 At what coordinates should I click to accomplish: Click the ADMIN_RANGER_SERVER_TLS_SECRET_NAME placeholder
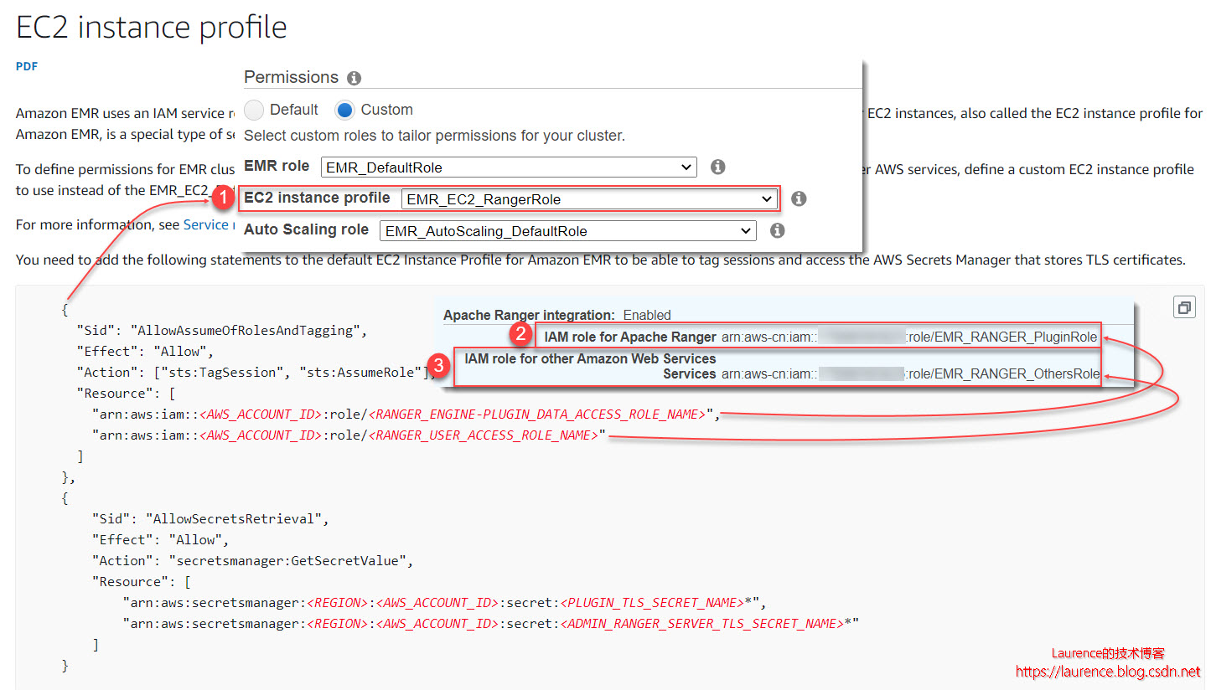(702, 623)
